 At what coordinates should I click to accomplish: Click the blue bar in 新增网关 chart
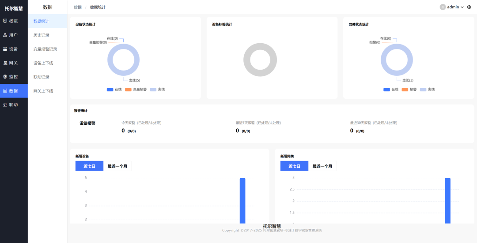(x=447, y=201)
